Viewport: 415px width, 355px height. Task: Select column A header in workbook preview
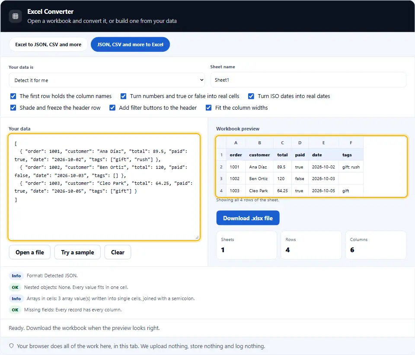click(236, 143)
